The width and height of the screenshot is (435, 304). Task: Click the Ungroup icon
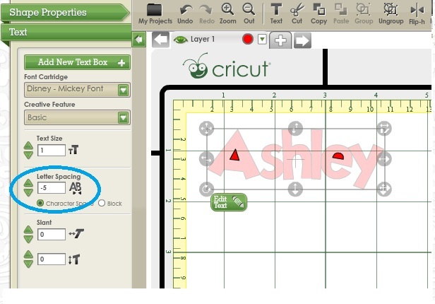point(391,13)
